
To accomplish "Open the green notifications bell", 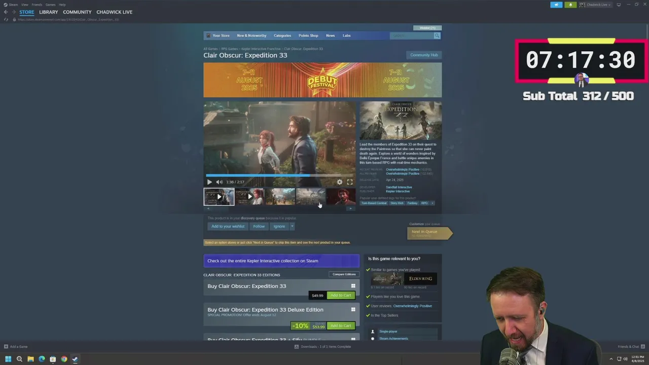I will (x=570, y=5).
